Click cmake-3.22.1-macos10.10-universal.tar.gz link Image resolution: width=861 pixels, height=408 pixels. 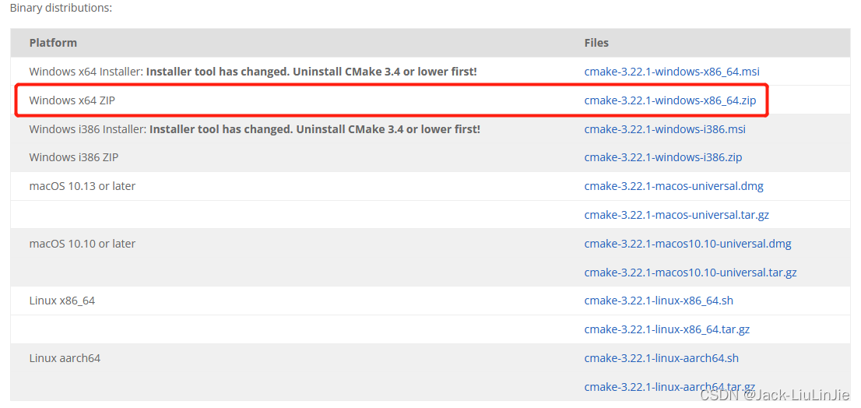[691, 272]
